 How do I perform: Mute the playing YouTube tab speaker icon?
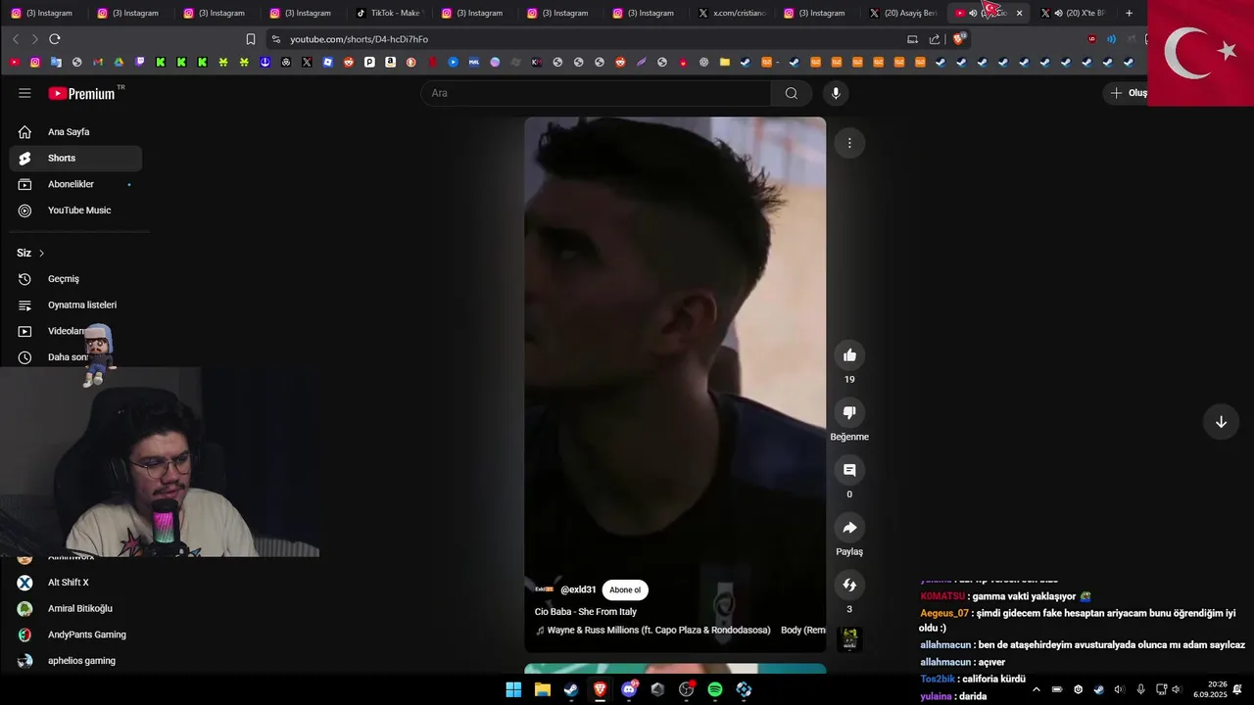(x=973, y=13)
